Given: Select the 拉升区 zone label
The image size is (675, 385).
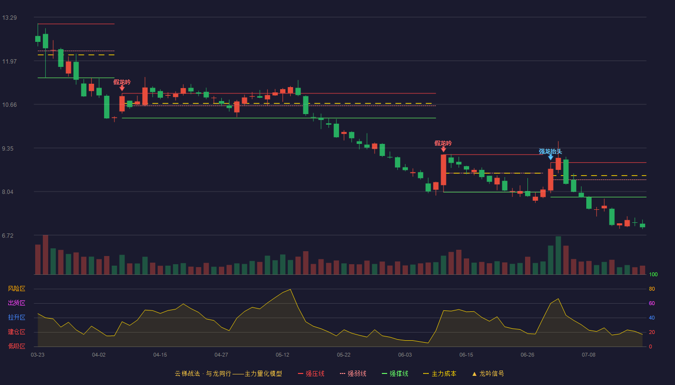Looking at the screenshot, I should tap(16, 318).
